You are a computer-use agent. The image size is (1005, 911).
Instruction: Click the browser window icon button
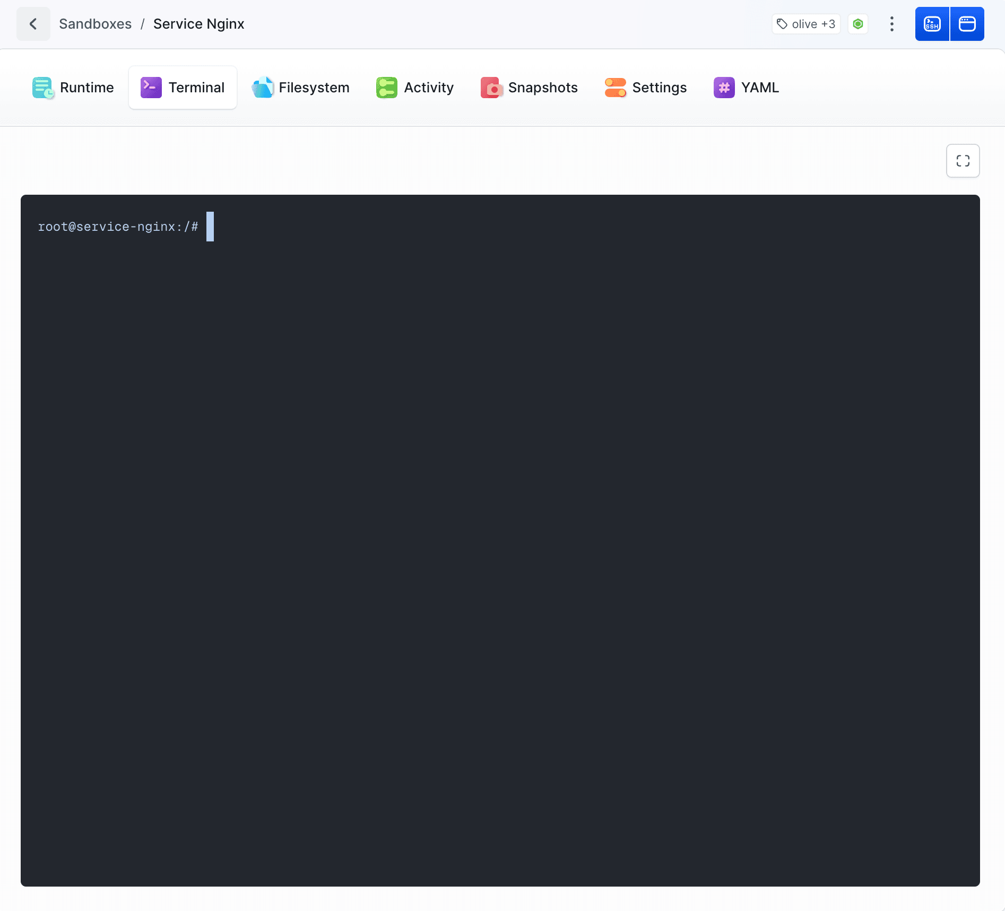967,24
